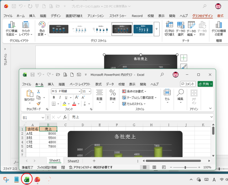The image size is (228, 185).
Task: Open PowerPoint Animations tab
Action: tap(96, 16)
